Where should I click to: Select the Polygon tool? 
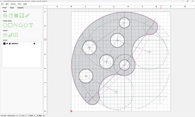pos(26,25)
